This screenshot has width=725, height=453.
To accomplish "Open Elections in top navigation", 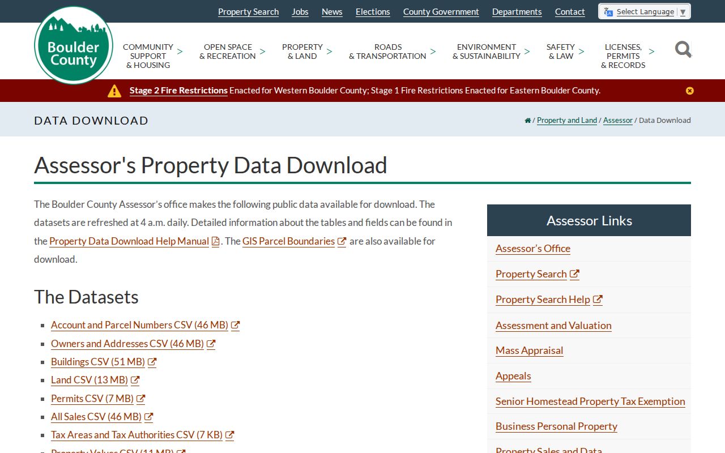I will pyautogui.click(x=373, y=12).
